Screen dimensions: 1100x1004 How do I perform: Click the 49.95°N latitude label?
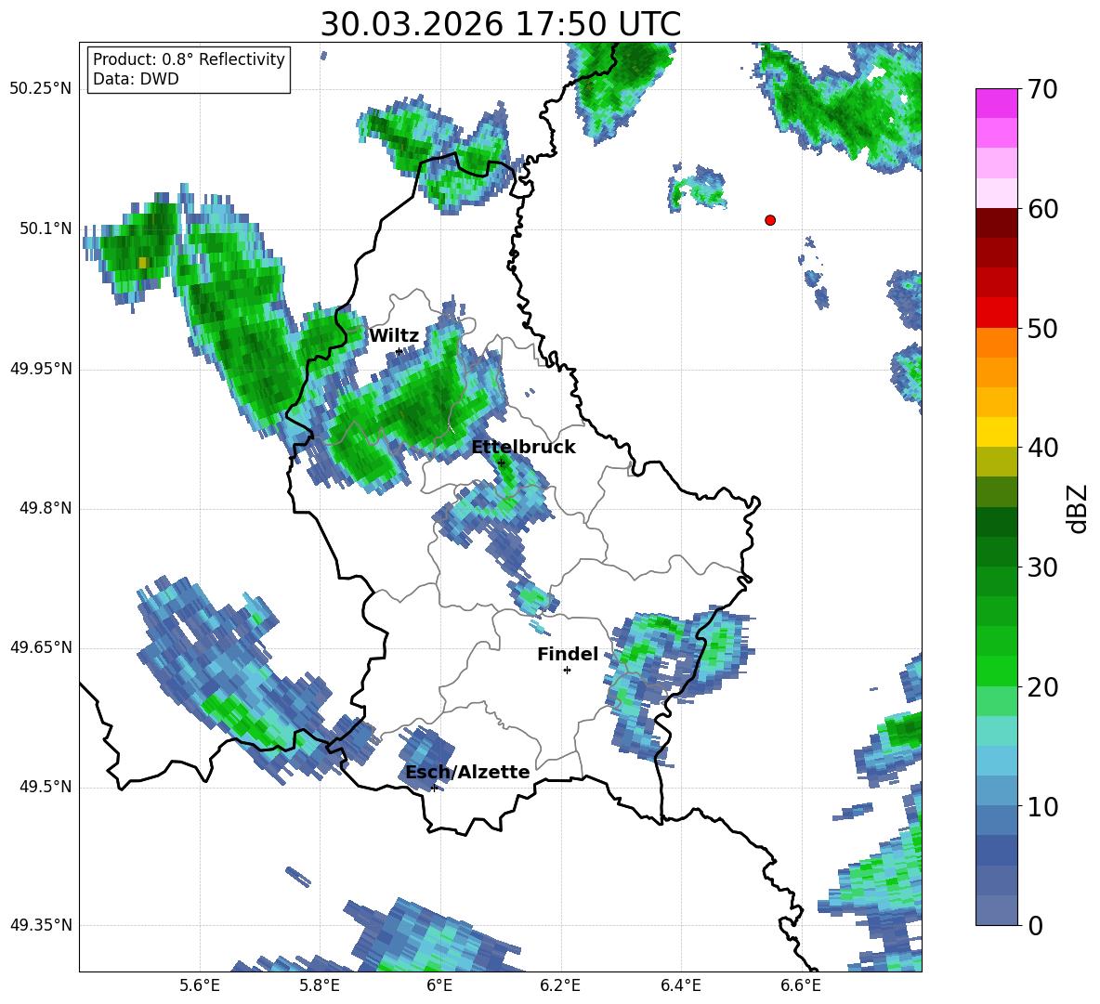[x=41, y=368]
